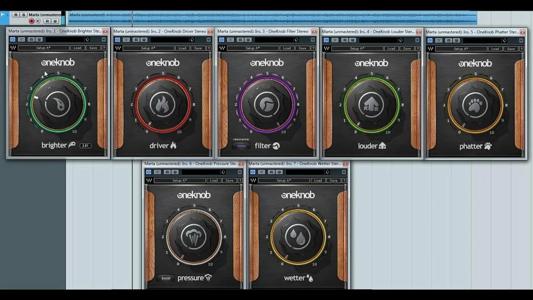Click Load in the Pressure plugin
The height and width of the screenshot is (300, 533).
click(x=214, y=180)
